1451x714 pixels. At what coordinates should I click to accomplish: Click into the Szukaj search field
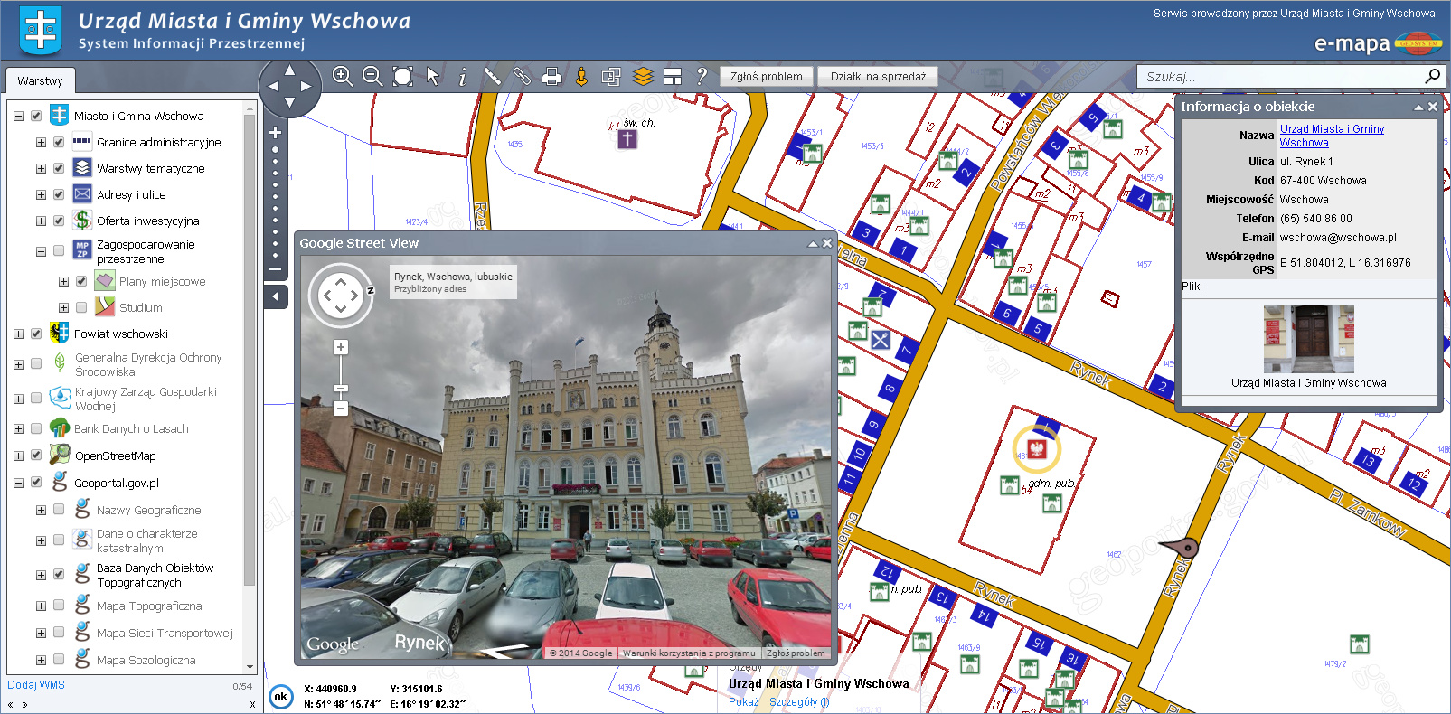pyautogui.click(x=1279, y=76)
